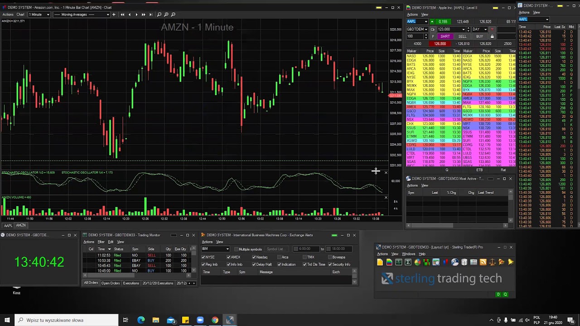Click the green D indicator in Sterling Trader window

point(498,294)
